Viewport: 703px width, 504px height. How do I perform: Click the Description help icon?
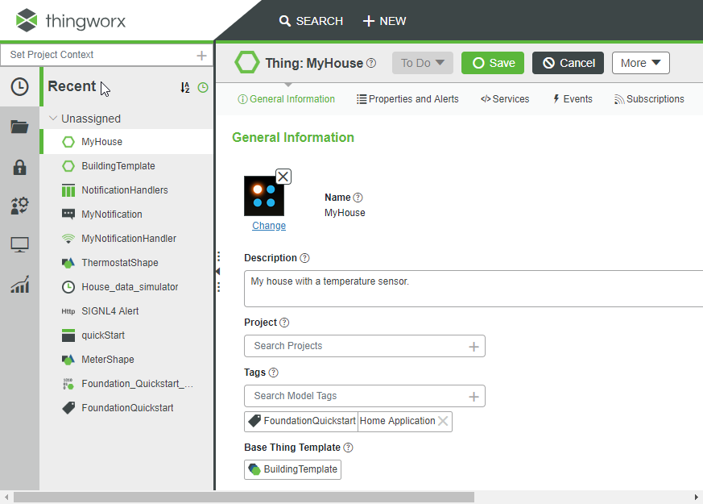pyautogui.click(x=304, y=258)
